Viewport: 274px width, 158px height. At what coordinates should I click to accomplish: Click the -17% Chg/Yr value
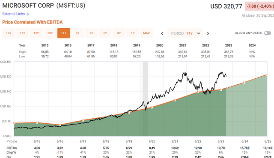pyautogui.click(x=60, y=152)
